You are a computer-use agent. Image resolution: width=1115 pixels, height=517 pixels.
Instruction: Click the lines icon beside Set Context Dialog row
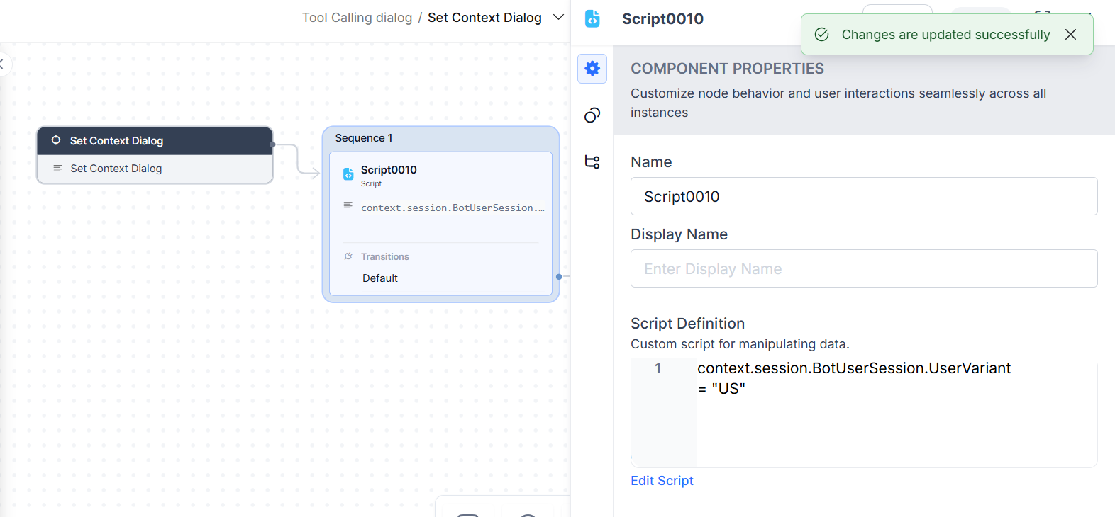pyautogui.click(x=57, y=169)
